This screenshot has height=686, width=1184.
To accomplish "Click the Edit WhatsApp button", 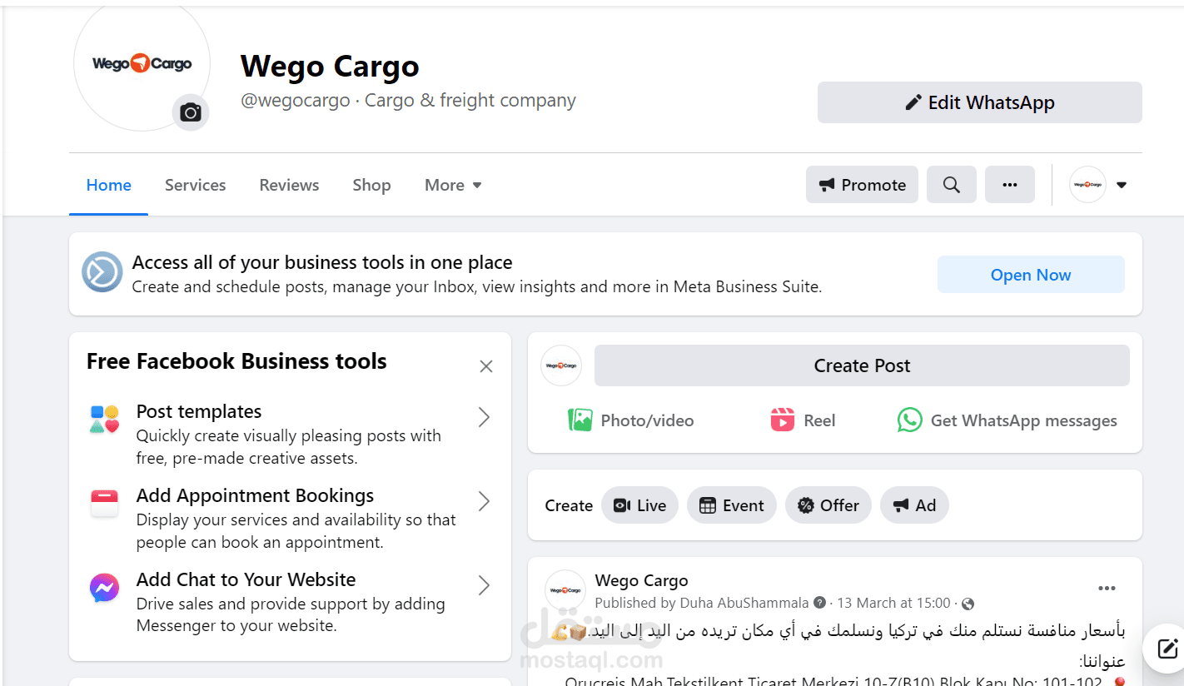I will [x=980, y=102].
